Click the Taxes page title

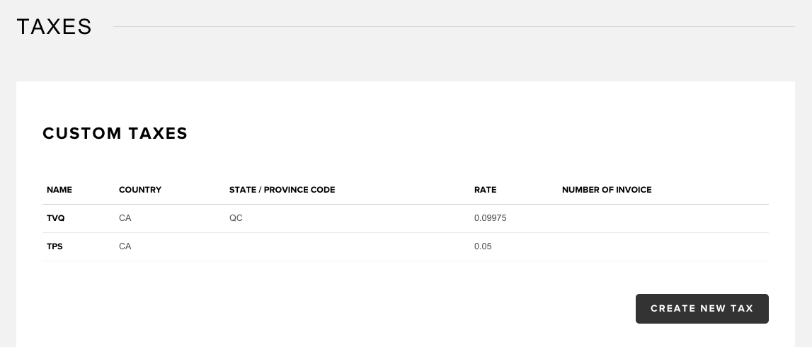click(54, 26)
